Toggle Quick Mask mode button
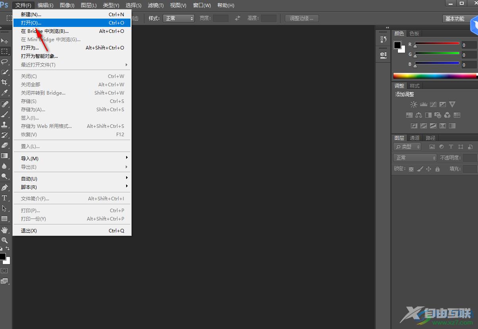The height and width of the screenshot is (329, 478). coord(4,270)
